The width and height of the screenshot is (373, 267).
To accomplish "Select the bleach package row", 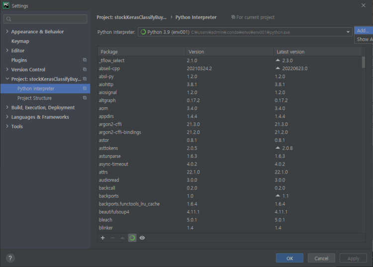I will (230, 220).
